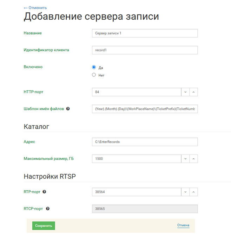This screenshot has width=231, height=235.
Task: Focus the Адрес field with C:\EnterRecords
Action: pos(145,142)
